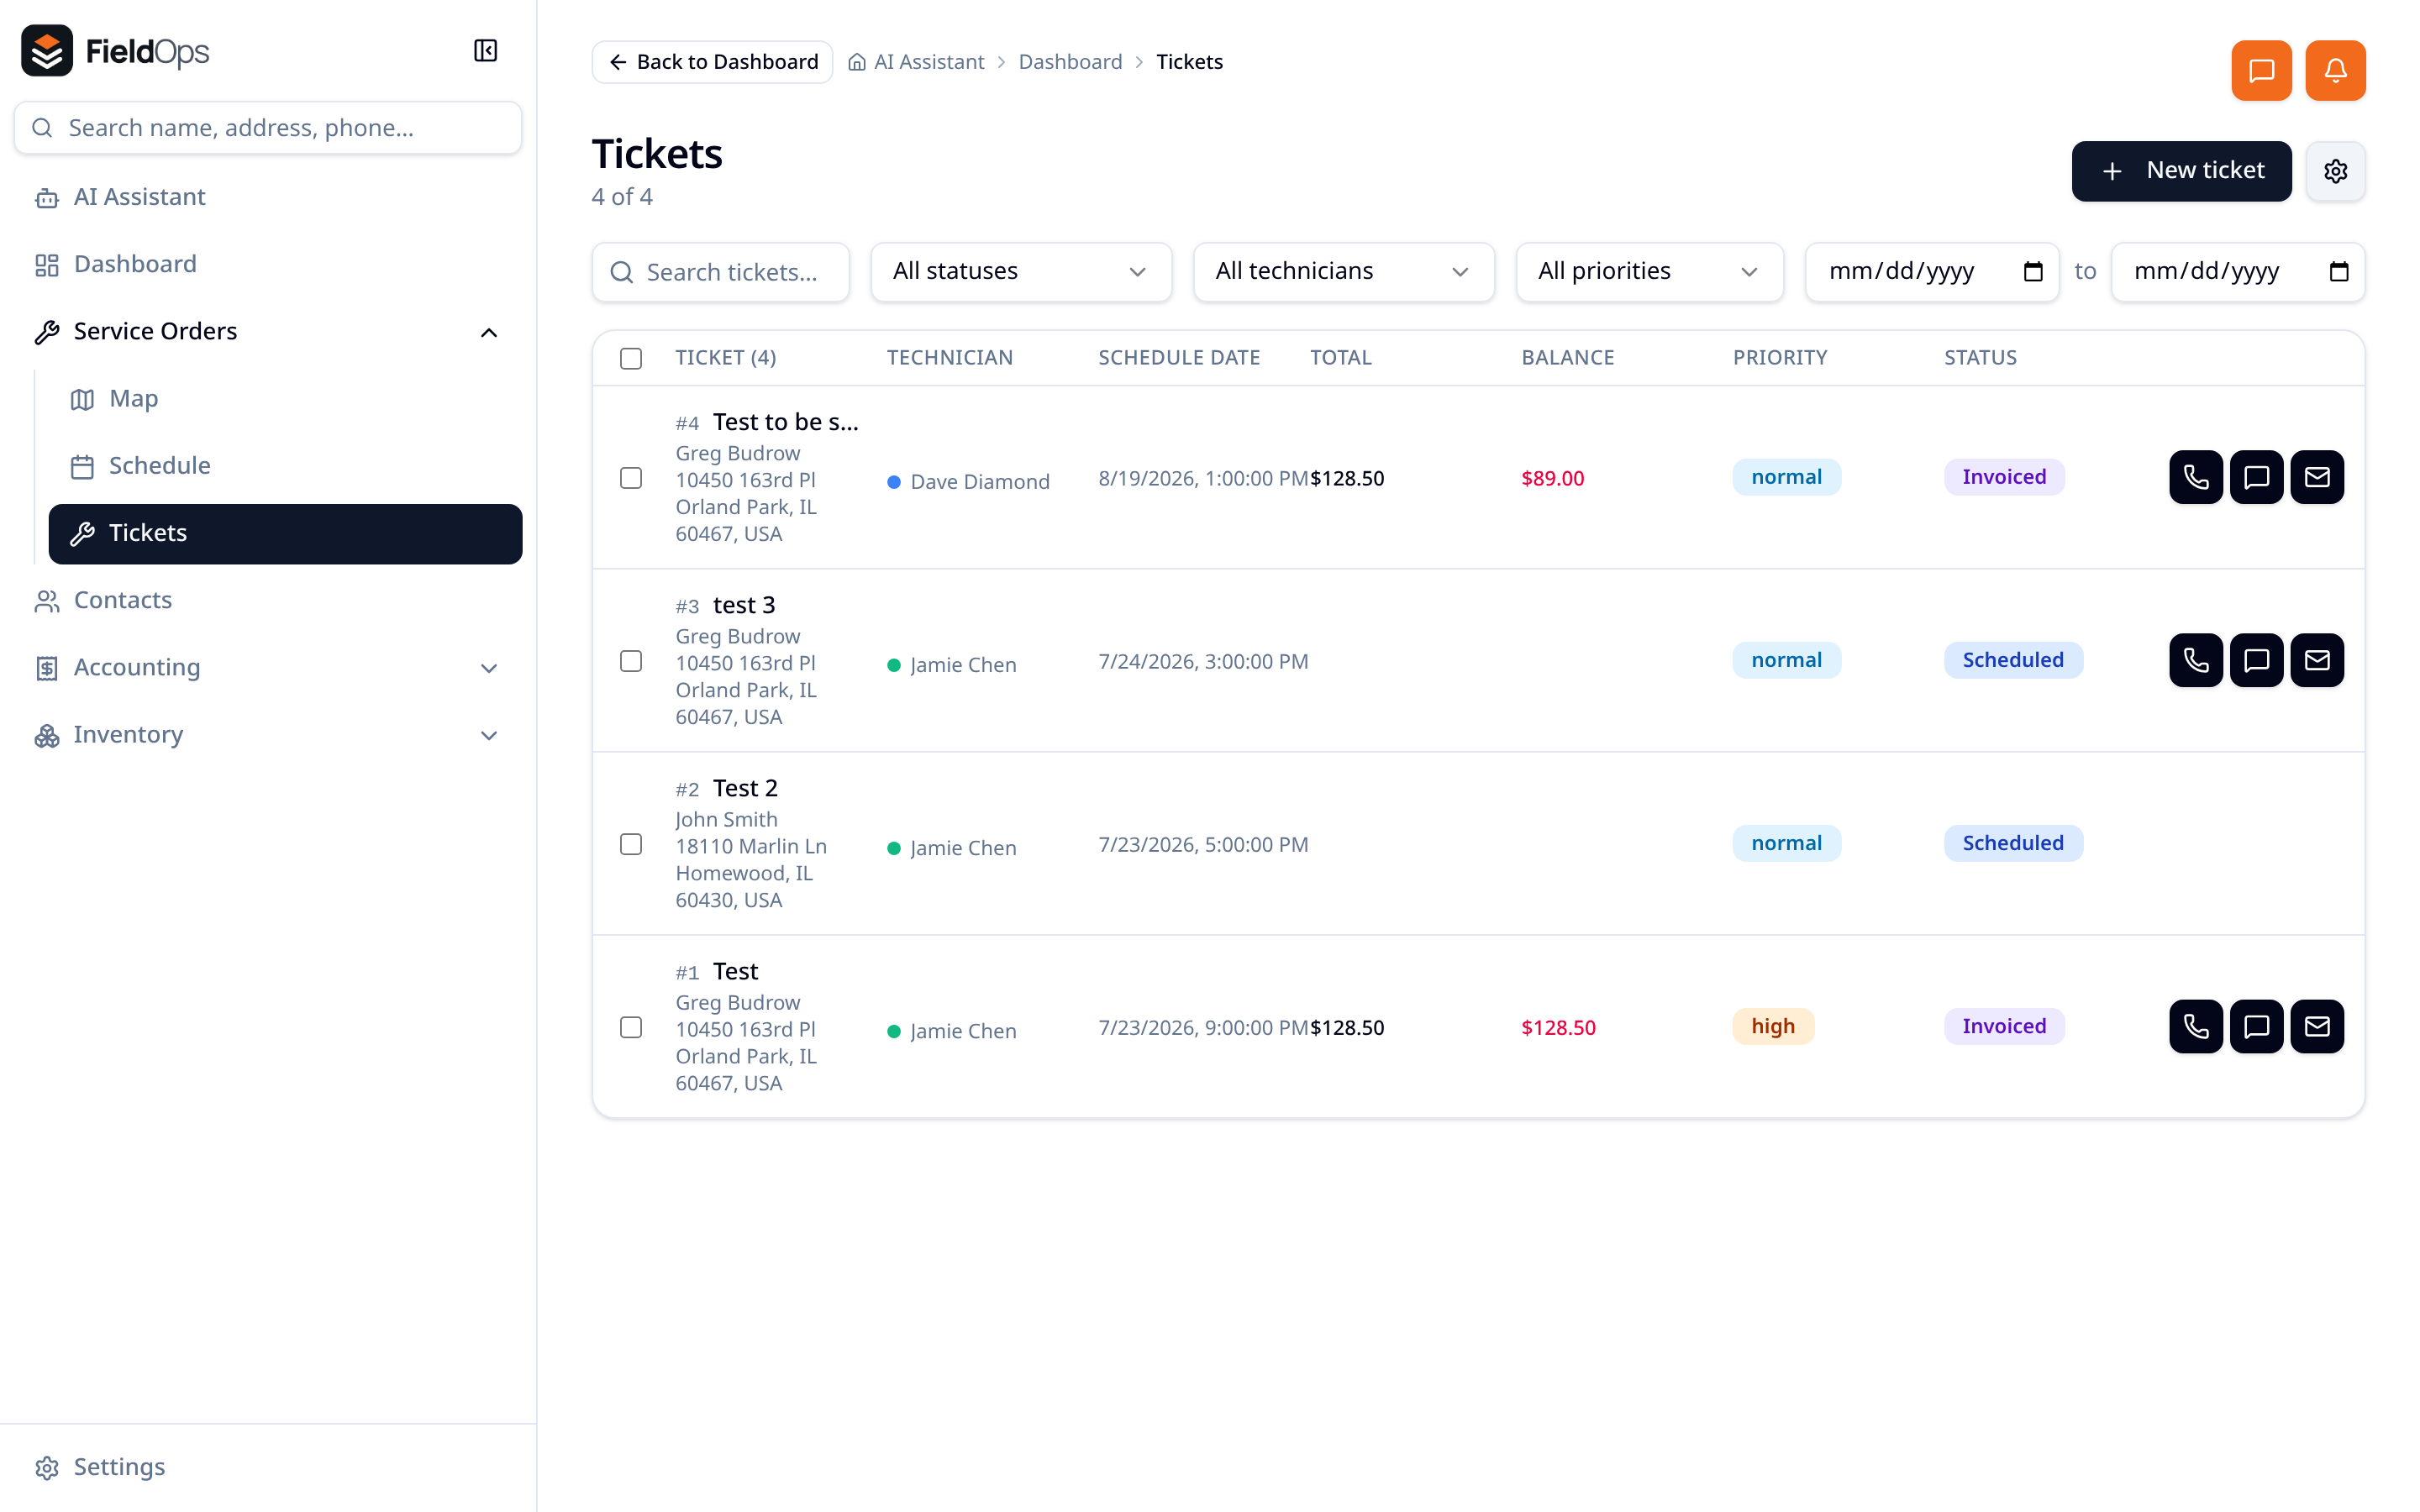Expand the Accounting menu
2420x1512 pixels.
268,668
